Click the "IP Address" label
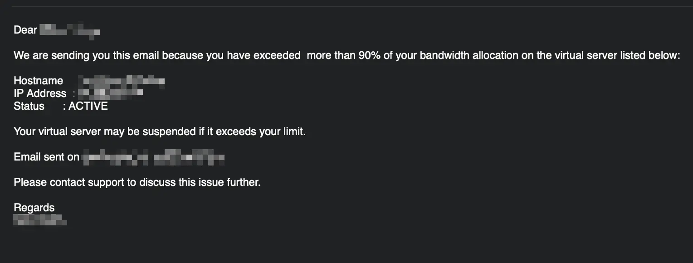 pos(40,94)
